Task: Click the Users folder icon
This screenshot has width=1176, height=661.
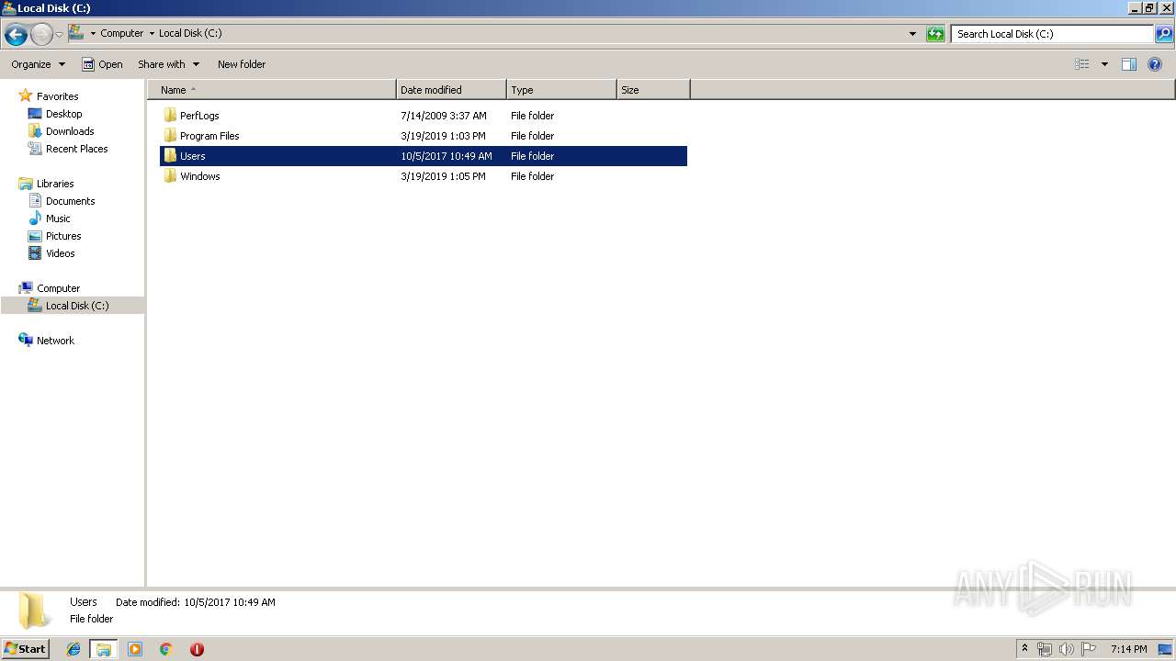Action: pyautogui.click(x=170, y=156)
